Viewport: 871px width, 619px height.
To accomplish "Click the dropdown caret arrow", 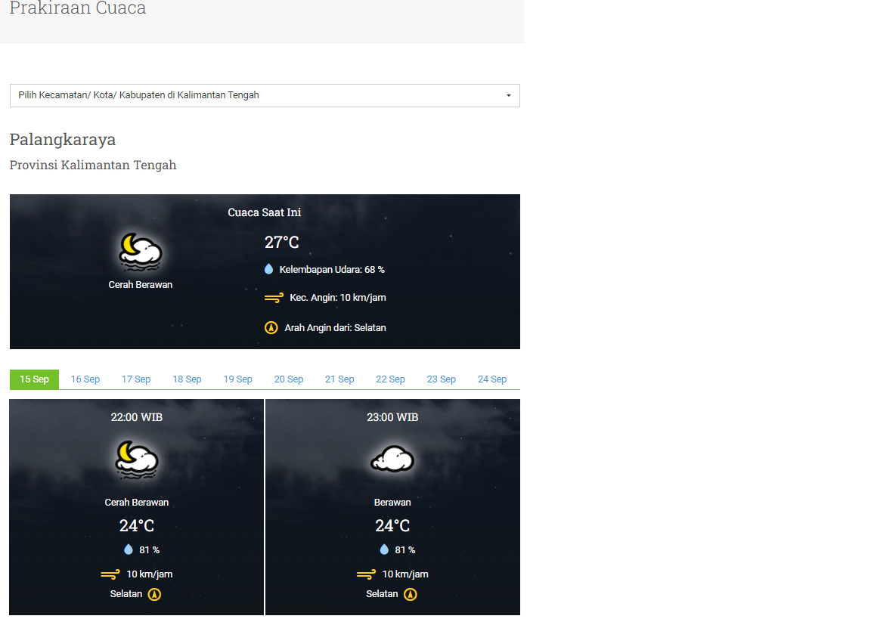I will (508, 95).
